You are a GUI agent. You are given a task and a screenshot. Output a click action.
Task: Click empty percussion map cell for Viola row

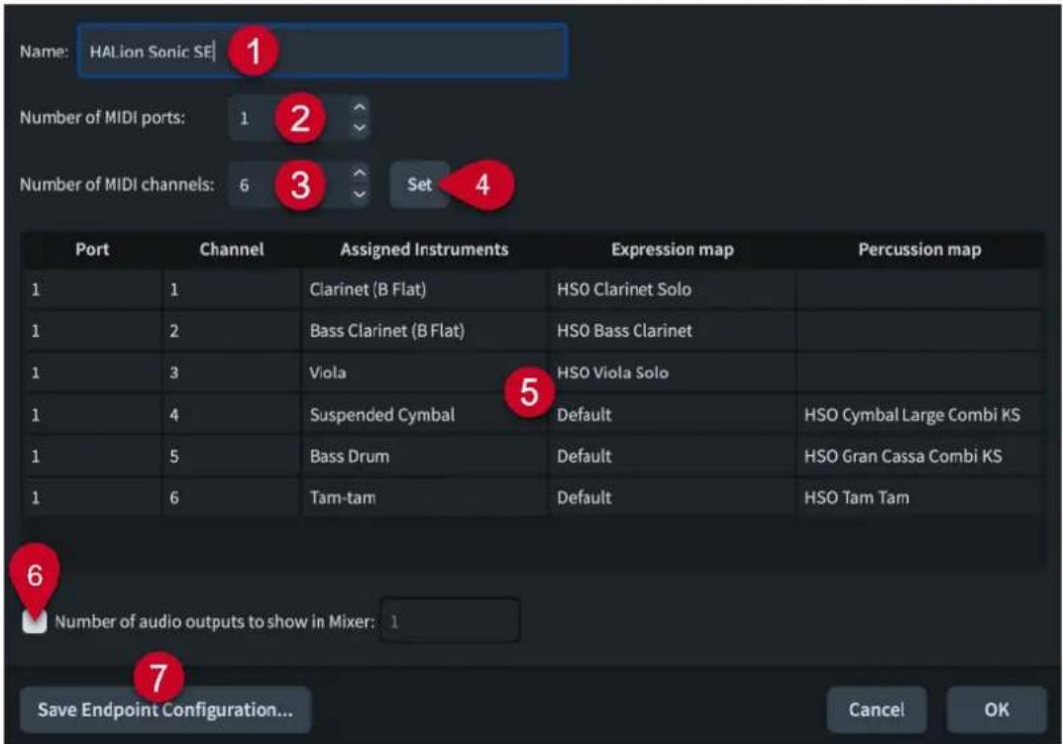click(x=919, y=372)
